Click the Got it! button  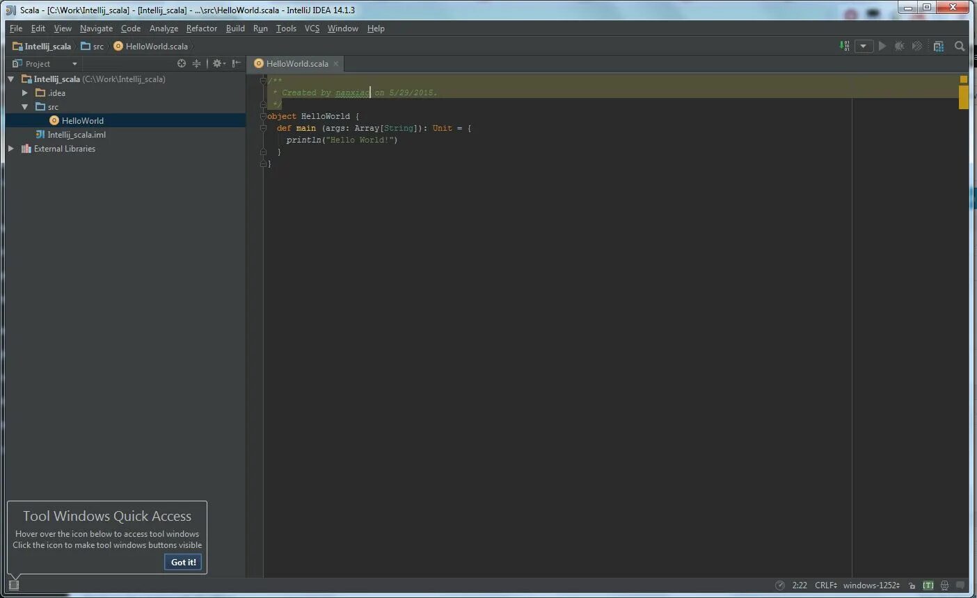(x=184, y=562)
